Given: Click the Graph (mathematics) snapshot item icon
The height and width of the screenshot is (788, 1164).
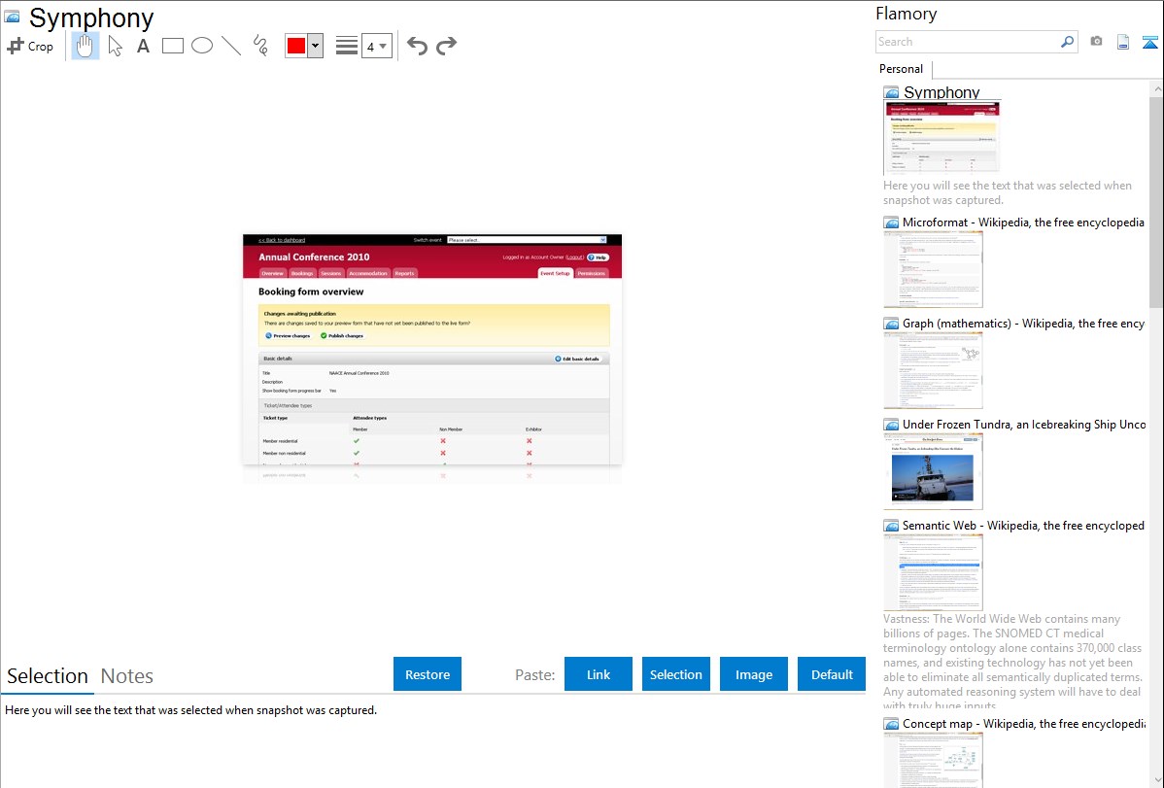Looking at the screenshot, I should click(892, 324).
